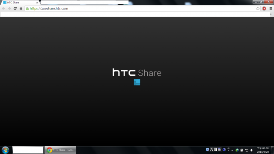Click bookmarks bar overflow chevron
Viewport: 274px width, 154px height.
[271, 14]
